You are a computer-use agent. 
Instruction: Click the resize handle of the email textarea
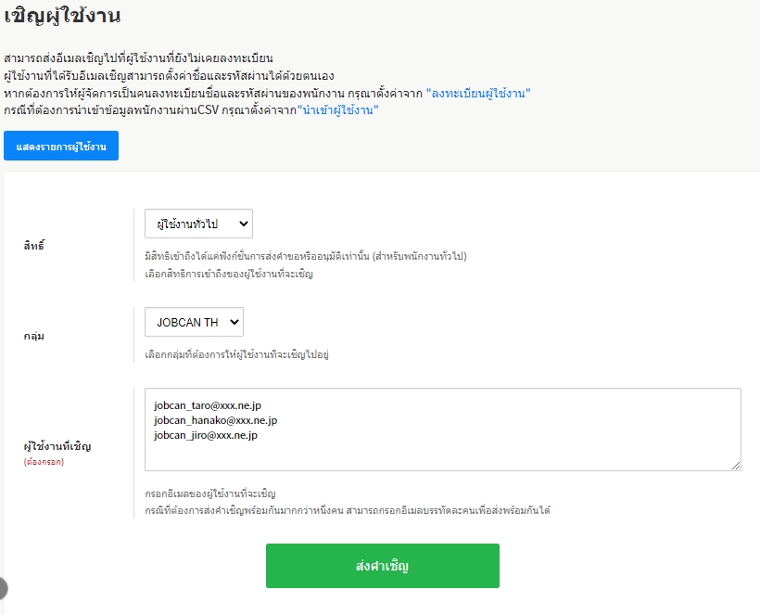pyautogui.click(x=736, y=466)
